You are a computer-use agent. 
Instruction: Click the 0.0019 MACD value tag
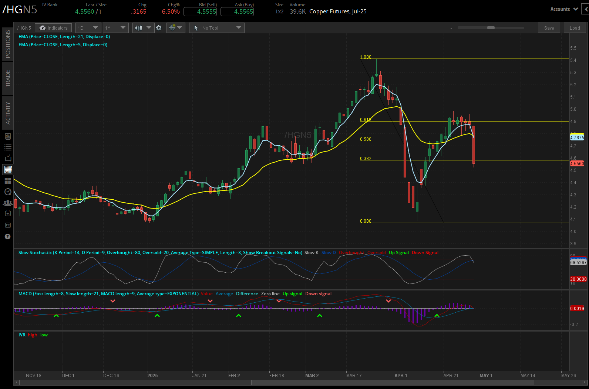coord(577,309)
